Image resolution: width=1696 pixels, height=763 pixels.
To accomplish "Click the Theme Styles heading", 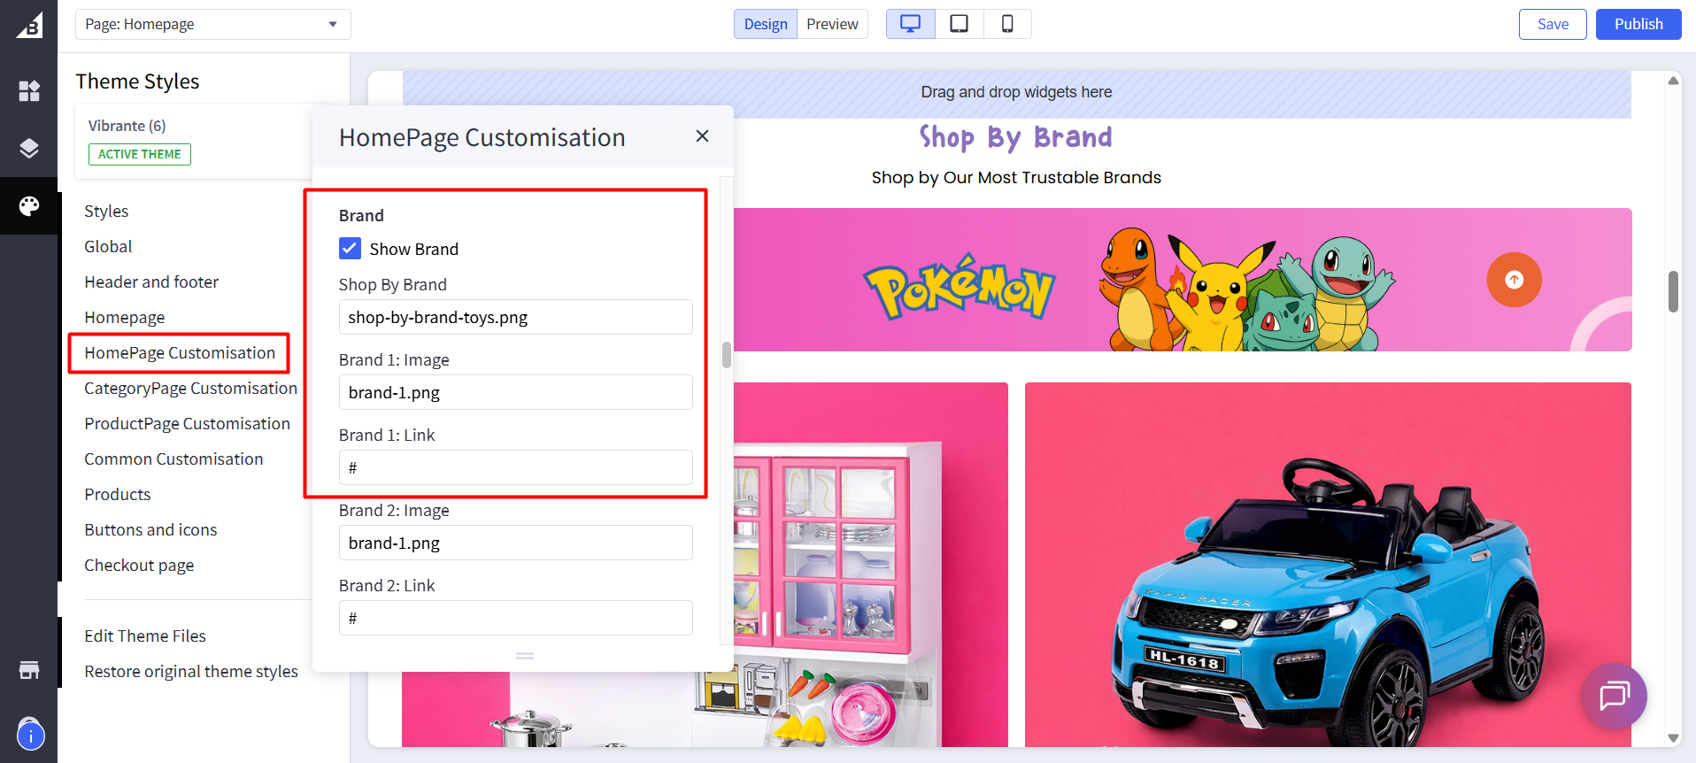I will point(137,81).
